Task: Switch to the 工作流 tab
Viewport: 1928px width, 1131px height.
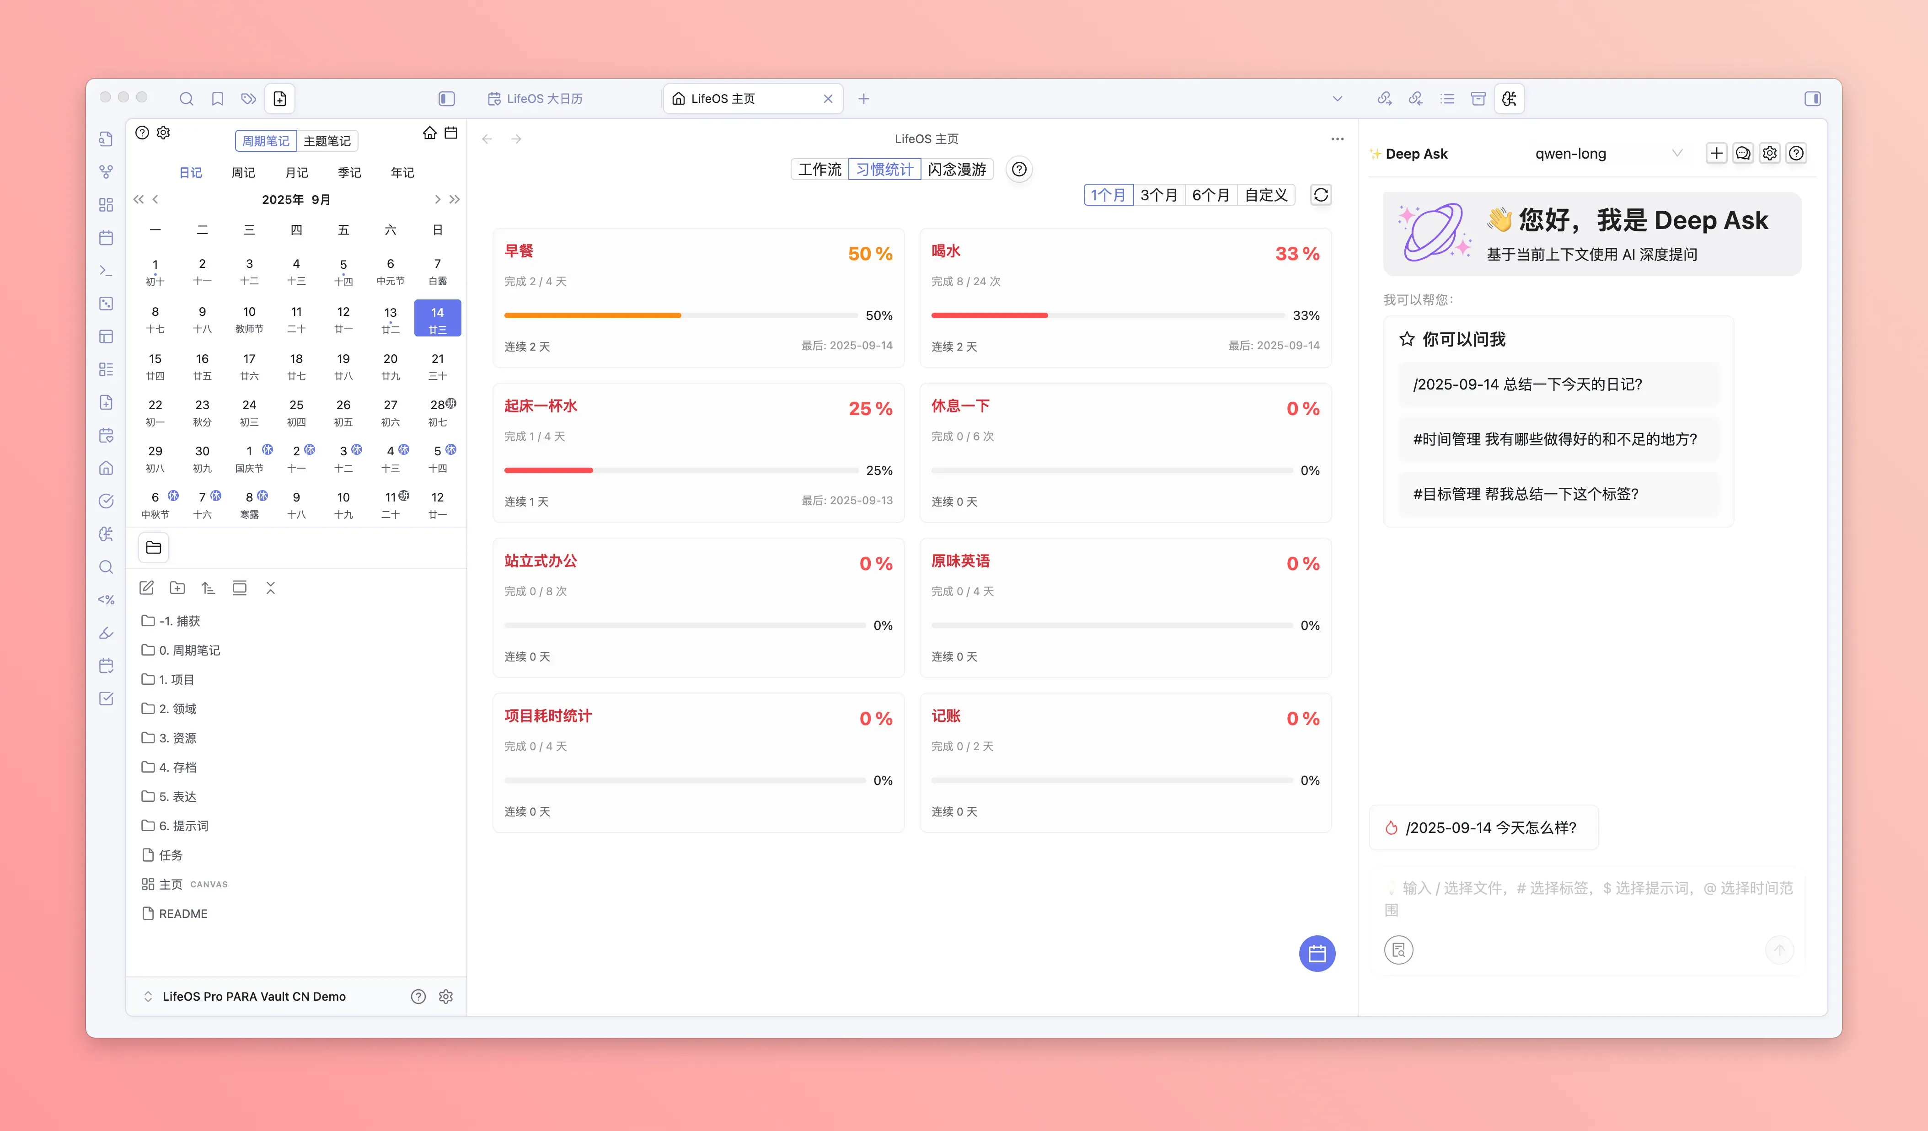Action: pyautogui.click(x=819, y=170)
